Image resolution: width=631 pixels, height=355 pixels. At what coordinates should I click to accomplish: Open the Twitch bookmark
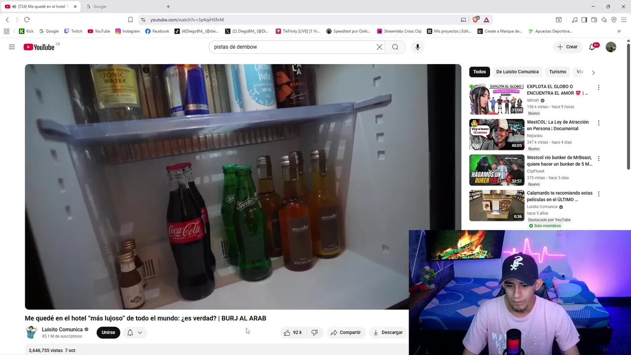[x=73, y=31]
